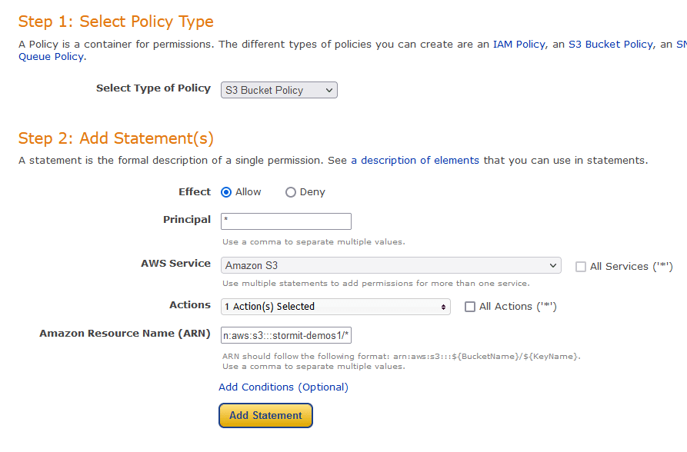Screen dimensions: 687x452
Task: Select the Deny effect radio button
Action: (291, 192)
